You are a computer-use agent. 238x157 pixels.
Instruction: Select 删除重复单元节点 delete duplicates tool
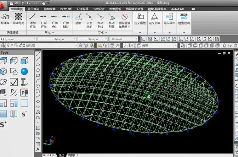pyautogui.click(x=124, y=19)
